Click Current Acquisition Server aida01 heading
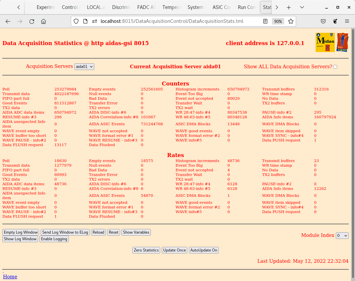Image resolution: width=355 pixels, height=281 pixels. (175, 67)
